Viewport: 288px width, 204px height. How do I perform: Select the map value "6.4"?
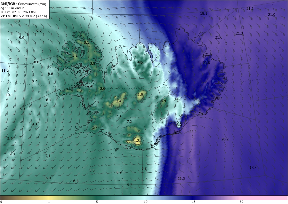76,181
